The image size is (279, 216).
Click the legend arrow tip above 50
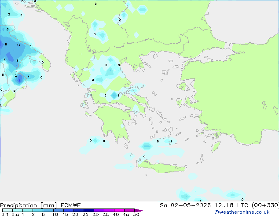click(x=139, y=210)
